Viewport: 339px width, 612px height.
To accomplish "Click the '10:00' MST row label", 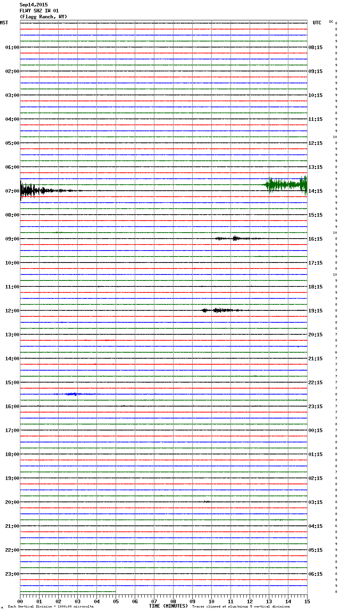I will (12, 263).
